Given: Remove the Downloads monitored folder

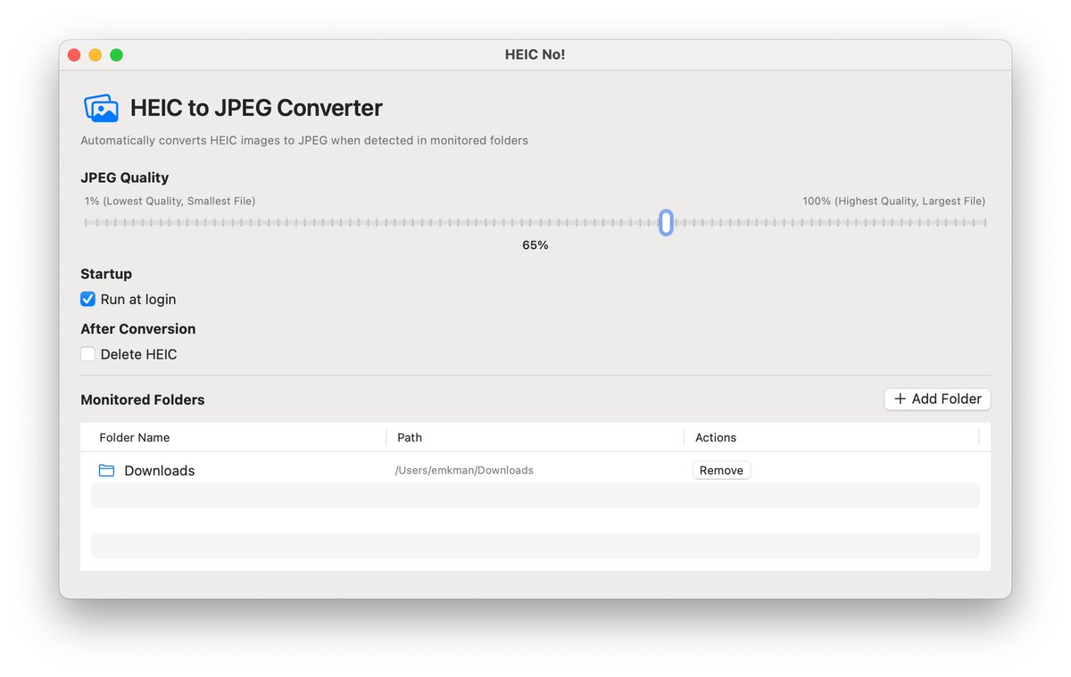Looking at the screenshot, I should (721, 470).
